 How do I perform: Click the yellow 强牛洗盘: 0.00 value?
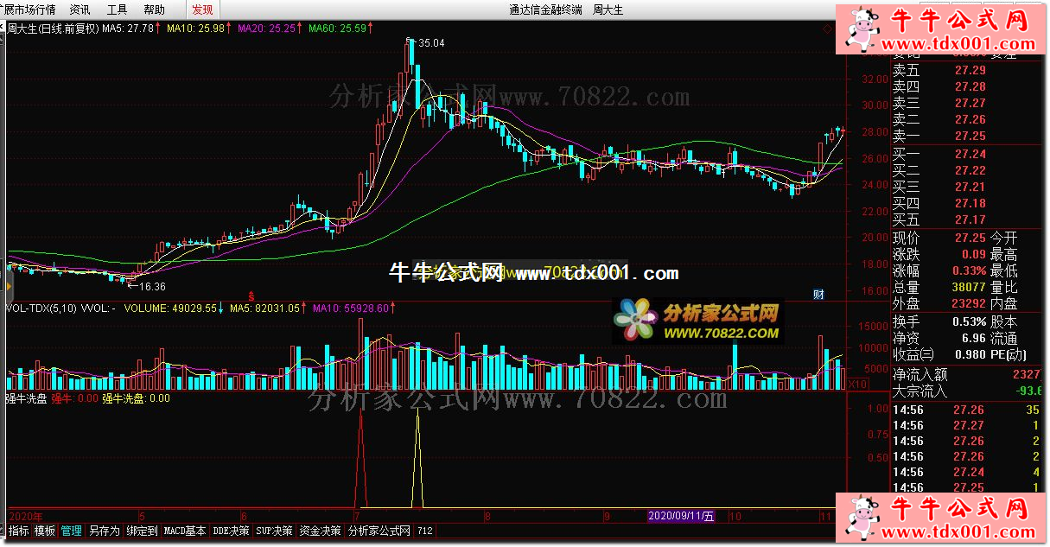(x=137, y=398)
